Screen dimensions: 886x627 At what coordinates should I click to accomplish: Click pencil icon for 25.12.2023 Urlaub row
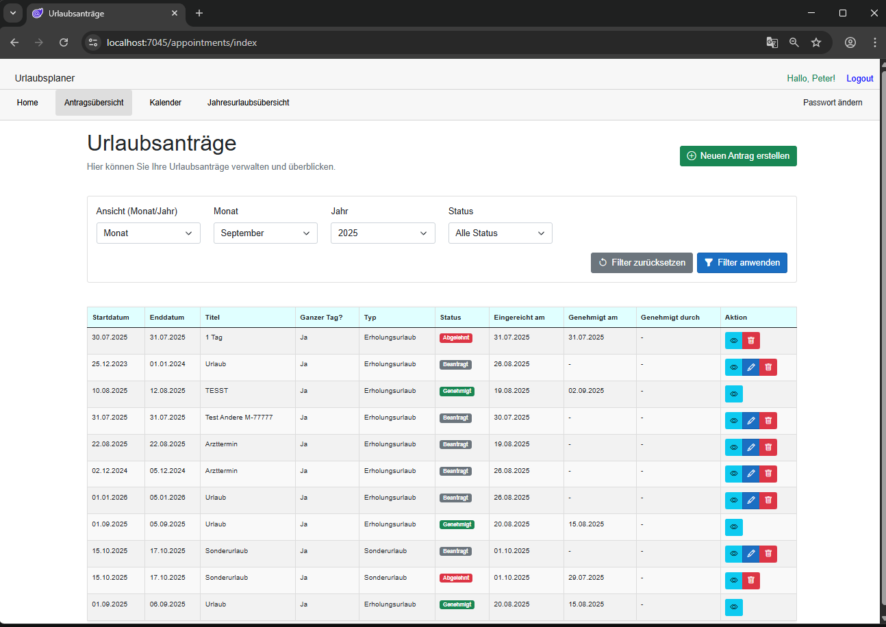pyautogui.click(x=751, y=368)
